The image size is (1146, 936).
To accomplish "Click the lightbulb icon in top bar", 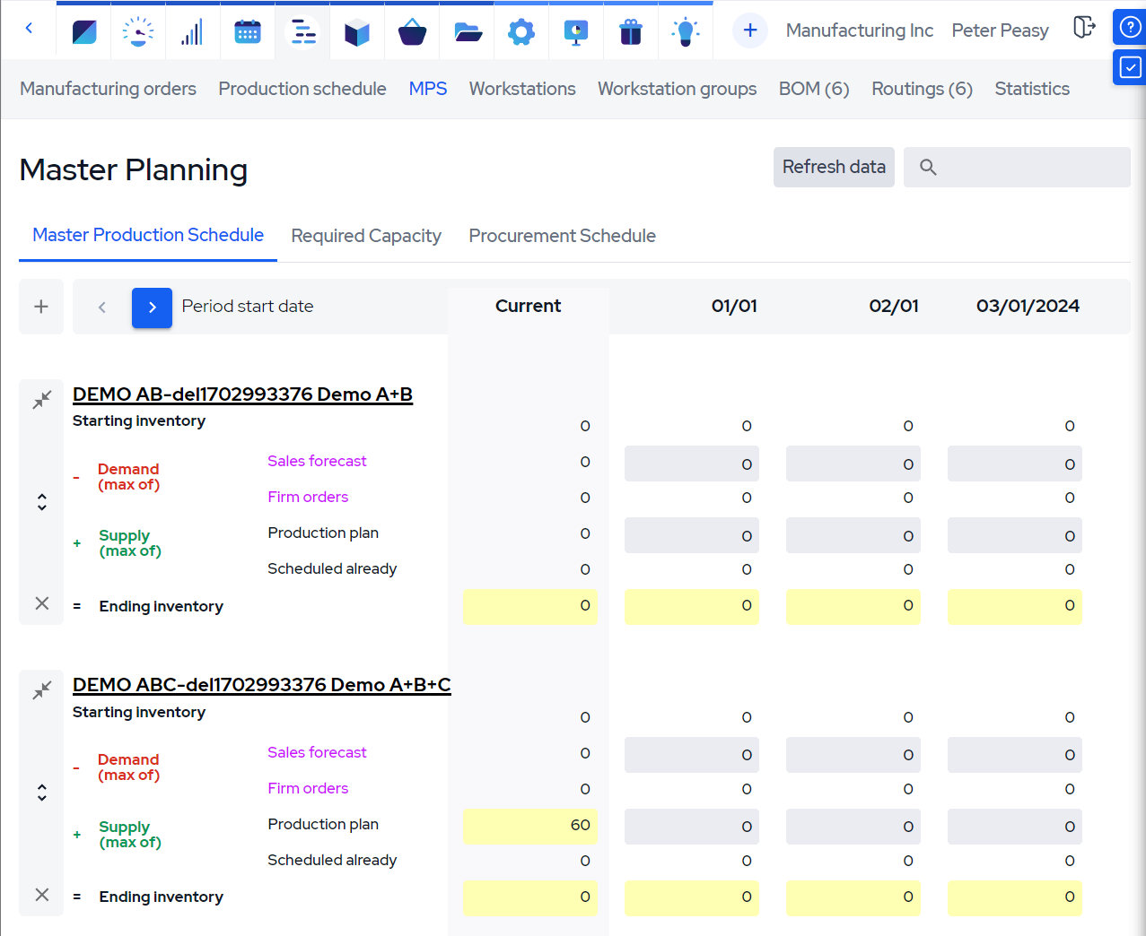I will tap(686, 31).
